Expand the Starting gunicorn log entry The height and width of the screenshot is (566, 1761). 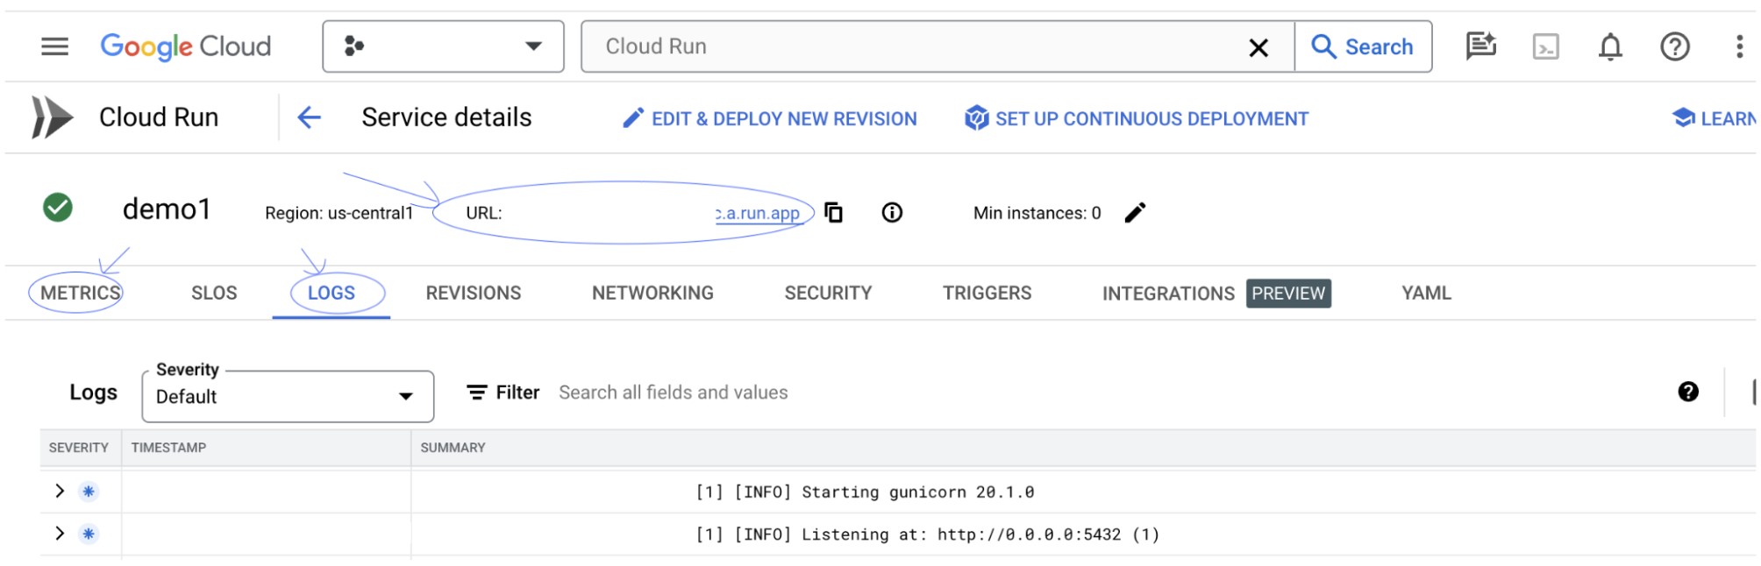point(60,492)
